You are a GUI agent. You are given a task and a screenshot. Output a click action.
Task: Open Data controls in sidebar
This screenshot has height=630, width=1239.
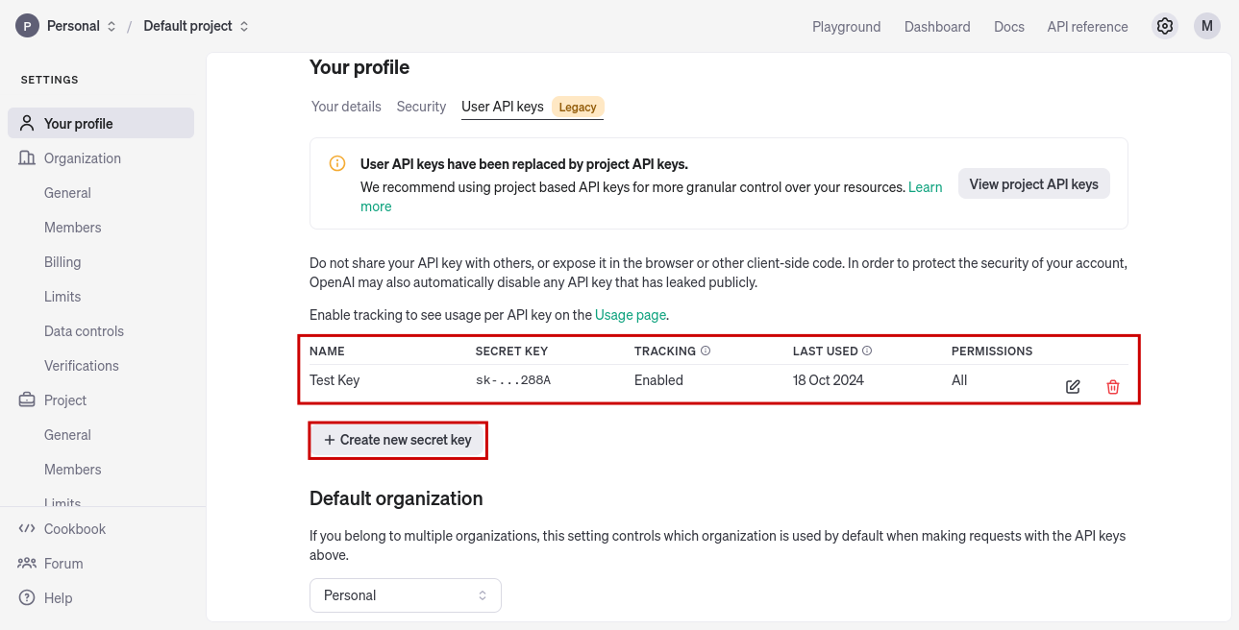[84, 331]
